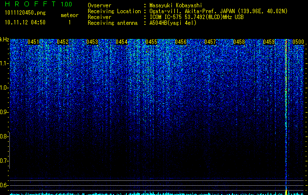Image resolution: width=308 pixels, height=195 pixels.
Task: Click the Ovserver label
Action: click(99, 5)
